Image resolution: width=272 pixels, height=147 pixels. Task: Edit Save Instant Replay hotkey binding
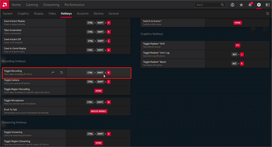[99, 23]
